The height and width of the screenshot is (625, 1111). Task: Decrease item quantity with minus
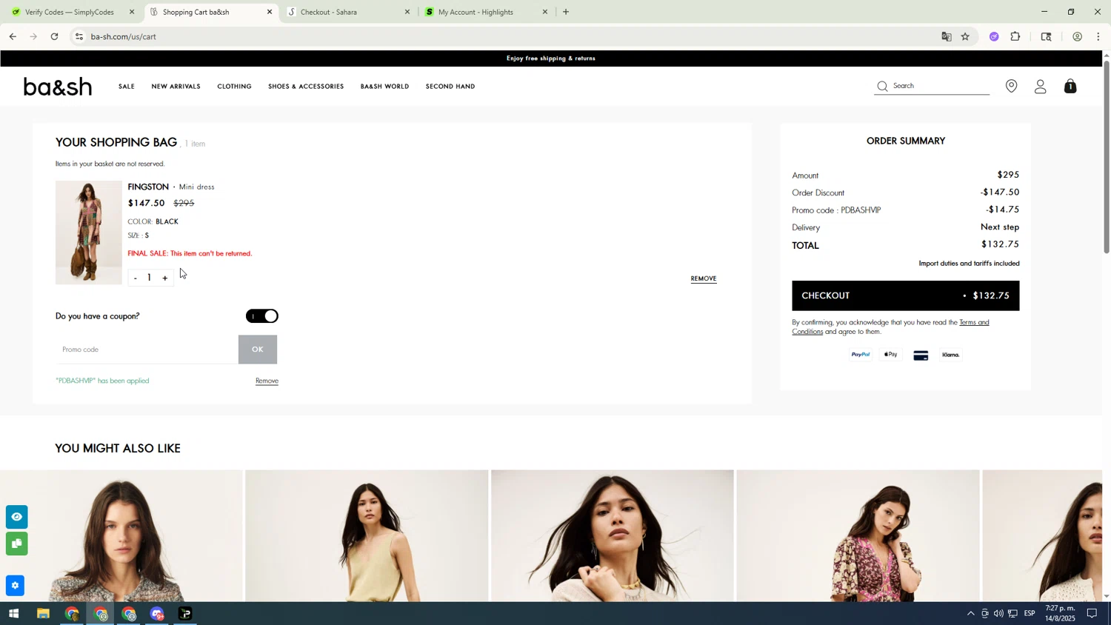tap(136, 278)
